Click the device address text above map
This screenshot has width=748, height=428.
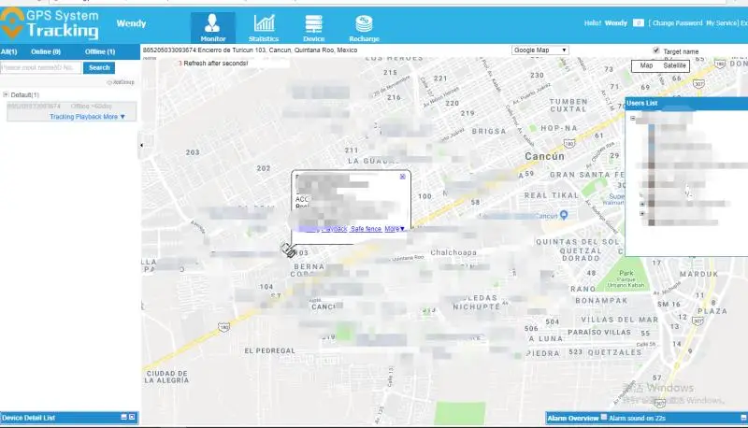pos(250,50)
